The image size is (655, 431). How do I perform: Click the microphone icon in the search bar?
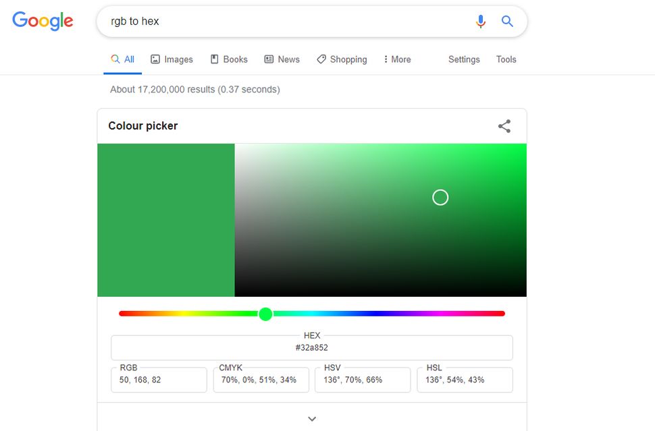tap(481, 21)
